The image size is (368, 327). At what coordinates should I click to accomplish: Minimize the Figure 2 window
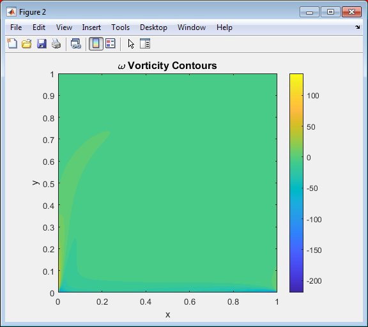point(309,11)
